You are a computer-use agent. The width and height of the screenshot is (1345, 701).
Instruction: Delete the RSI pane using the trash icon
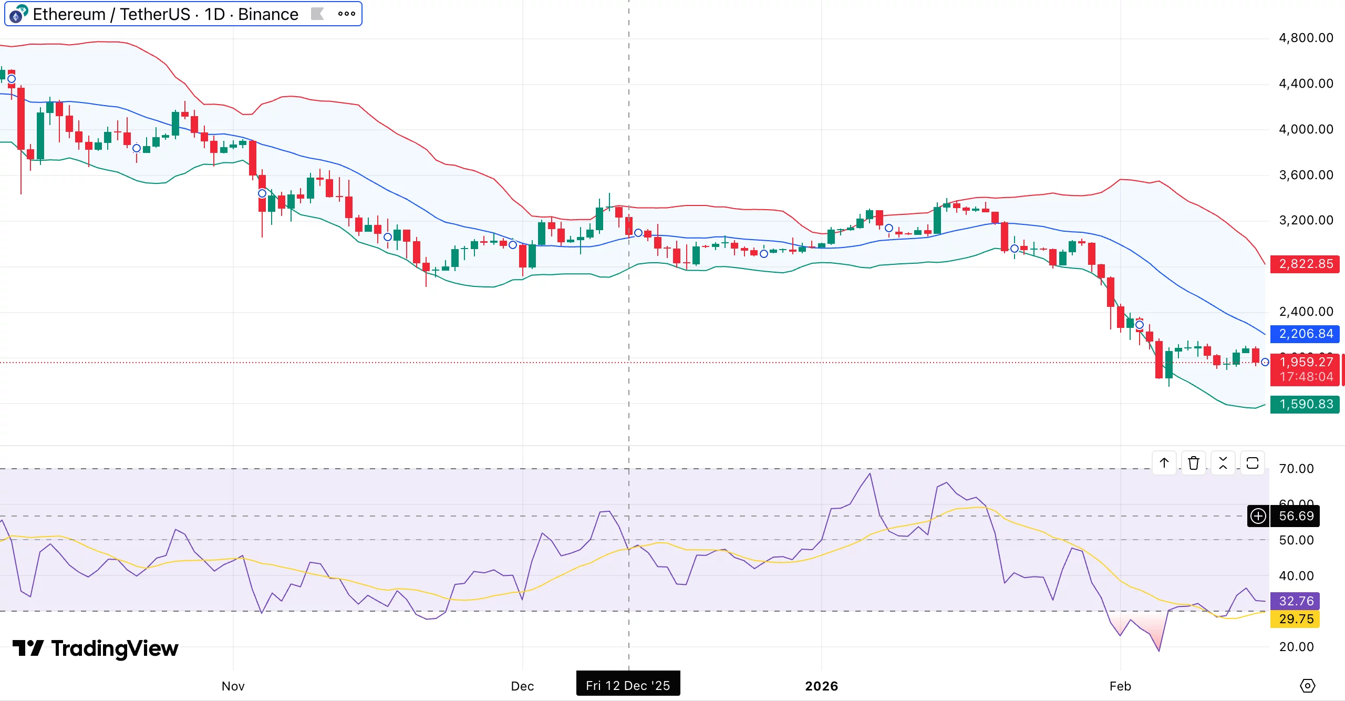pyautogui.click(x=1194, y=463)
